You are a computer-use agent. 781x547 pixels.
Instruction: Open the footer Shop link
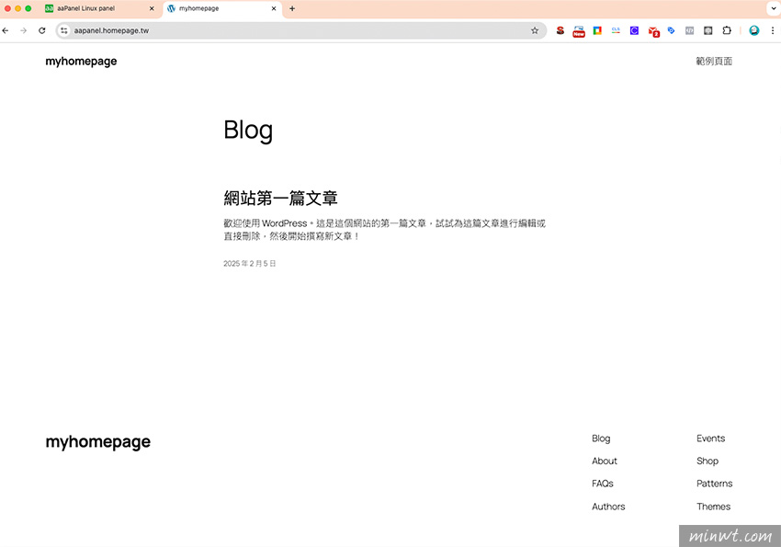(x=707, y=461)
